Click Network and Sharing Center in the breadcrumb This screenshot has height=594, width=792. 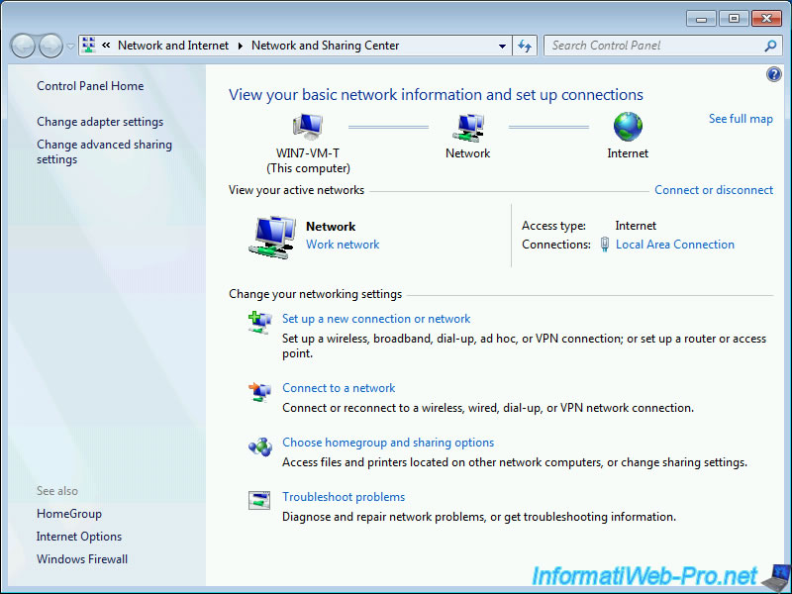(326, 46)
